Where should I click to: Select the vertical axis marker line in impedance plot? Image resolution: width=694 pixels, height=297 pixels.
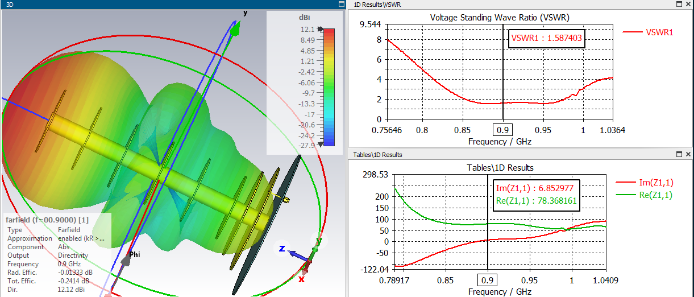tap(488, 222)
